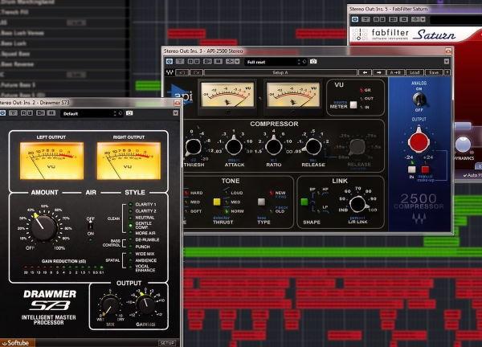This screenshot has width=482, height=347.
Task: Click the Ratio knob on the API-2500
Action: coord(273,146)
